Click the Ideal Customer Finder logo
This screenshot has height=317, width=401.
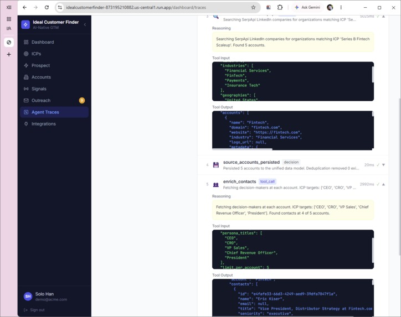pyautogui.click(x=25, y=24)
